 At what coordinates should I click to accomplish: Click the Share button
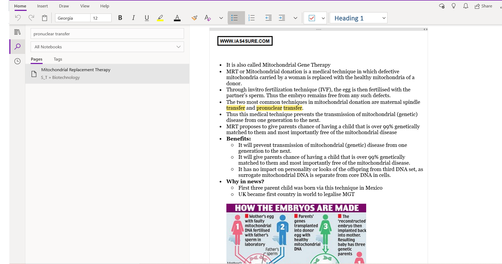483,6
